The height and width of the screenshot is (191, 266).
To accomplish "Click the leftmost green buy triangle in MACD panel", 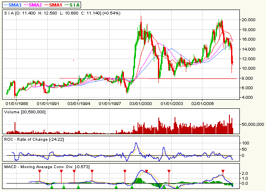I will coord(52,187).
